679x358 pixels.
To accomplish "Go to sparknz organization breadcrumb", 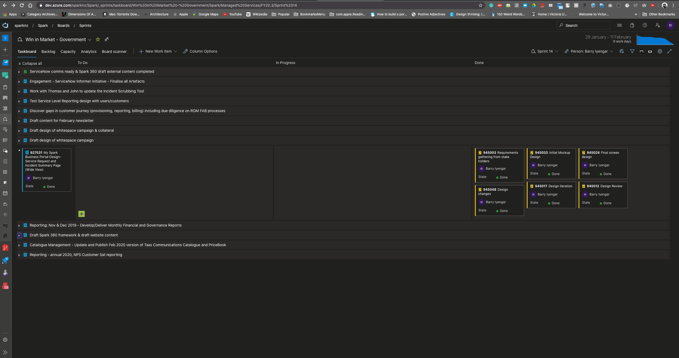I will 21,25.
